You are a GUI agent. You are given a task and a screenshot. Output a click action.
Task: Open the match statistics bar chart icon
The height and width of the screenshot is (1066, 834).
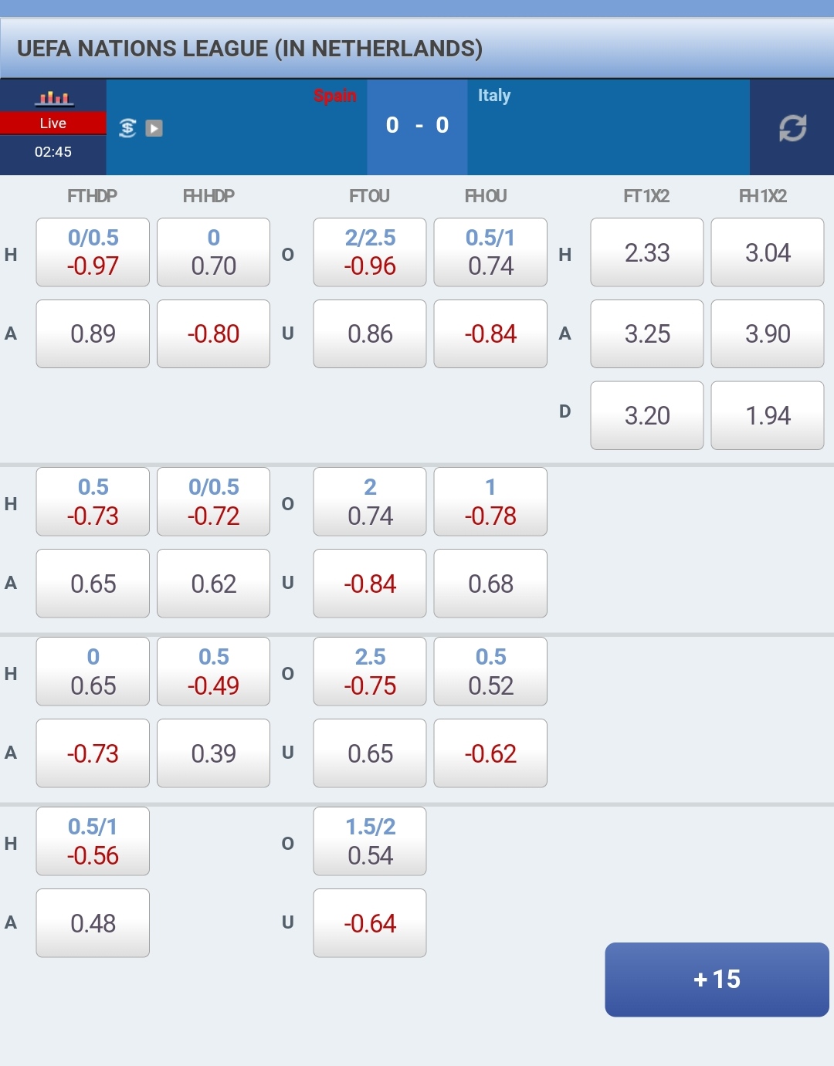coord(54,98)
